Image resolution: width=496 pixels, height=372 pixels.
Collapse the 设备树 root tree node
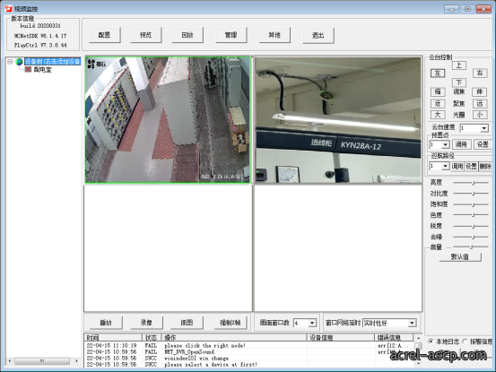(x=10, y=61)
